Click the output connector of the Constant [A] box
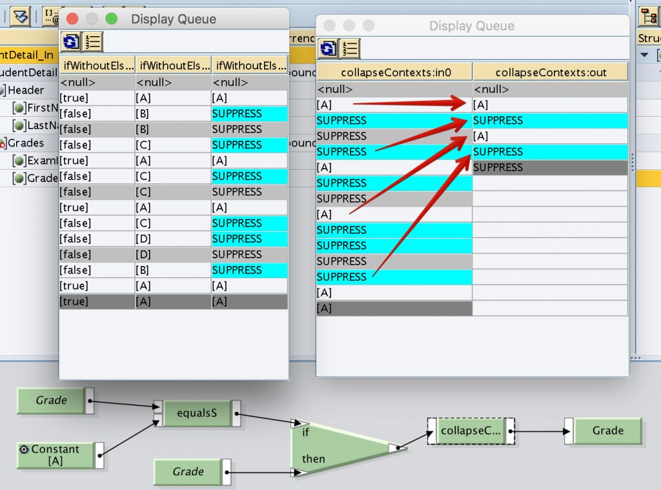661x490 pixels. pos(99,455)
